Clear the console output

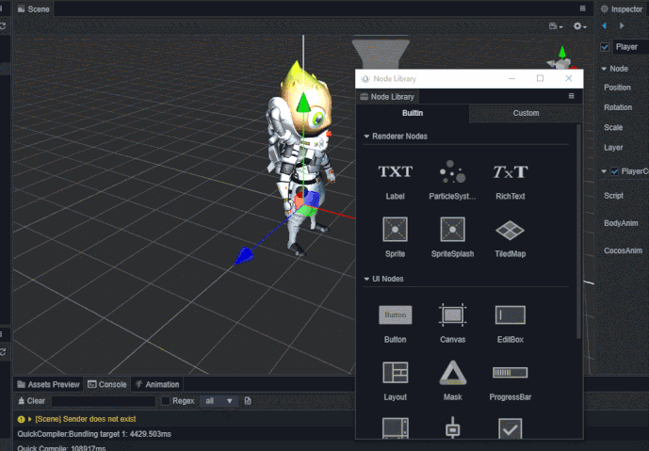click(31, 400)
